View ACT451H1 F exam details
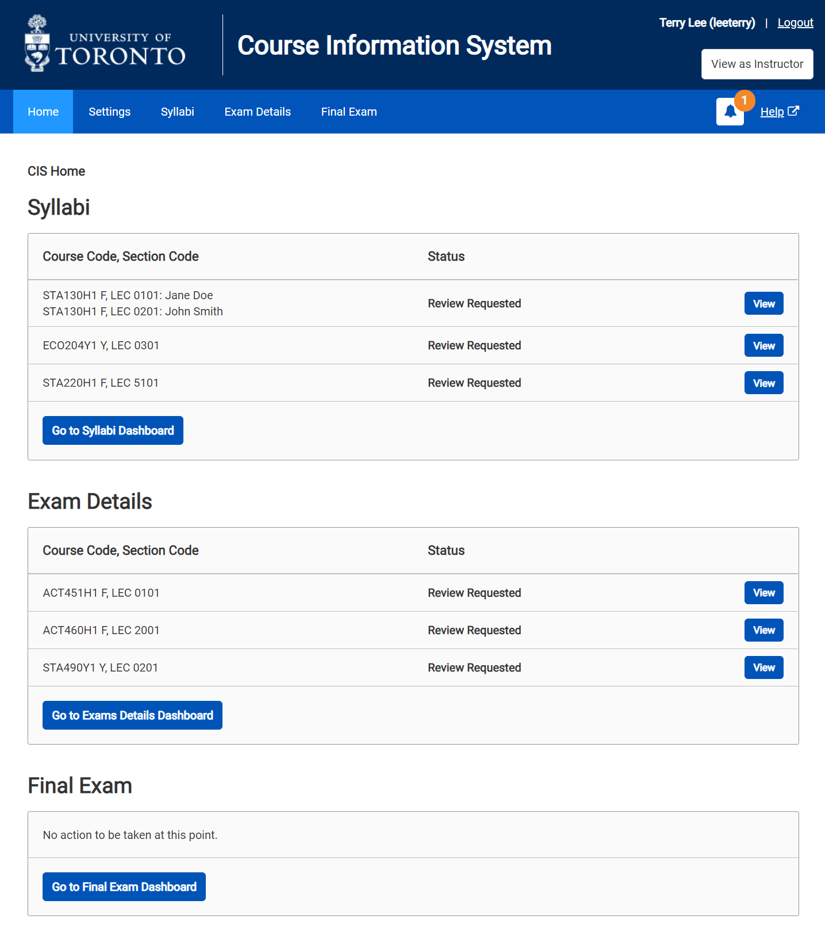The image size is (825, 927). 763,593
